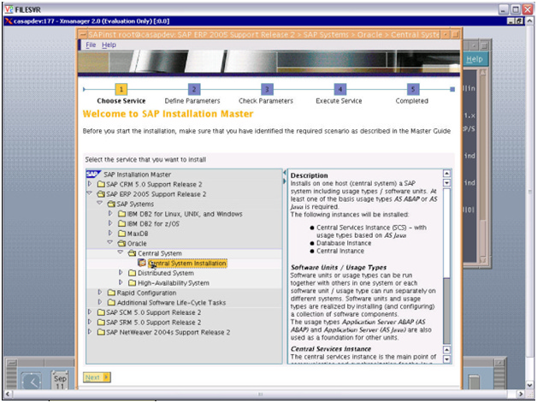Open the Help menu in SAPinst
The height and width of the screenshot is (403, 537).
[109, 44]
